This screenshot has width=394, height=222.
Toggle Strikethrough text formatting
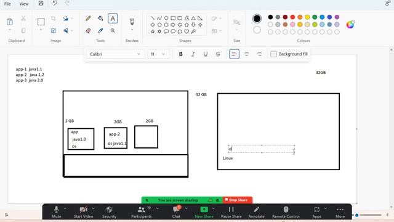coord(218,54)
